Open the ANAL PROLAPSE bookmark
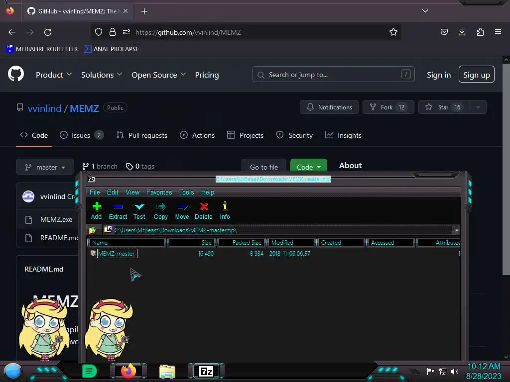Screen dimensions: 510x382 (111, 49)
